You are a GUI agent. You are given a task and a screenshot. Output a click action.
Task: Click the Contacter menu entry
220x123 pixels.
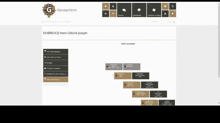coord(56,68)
